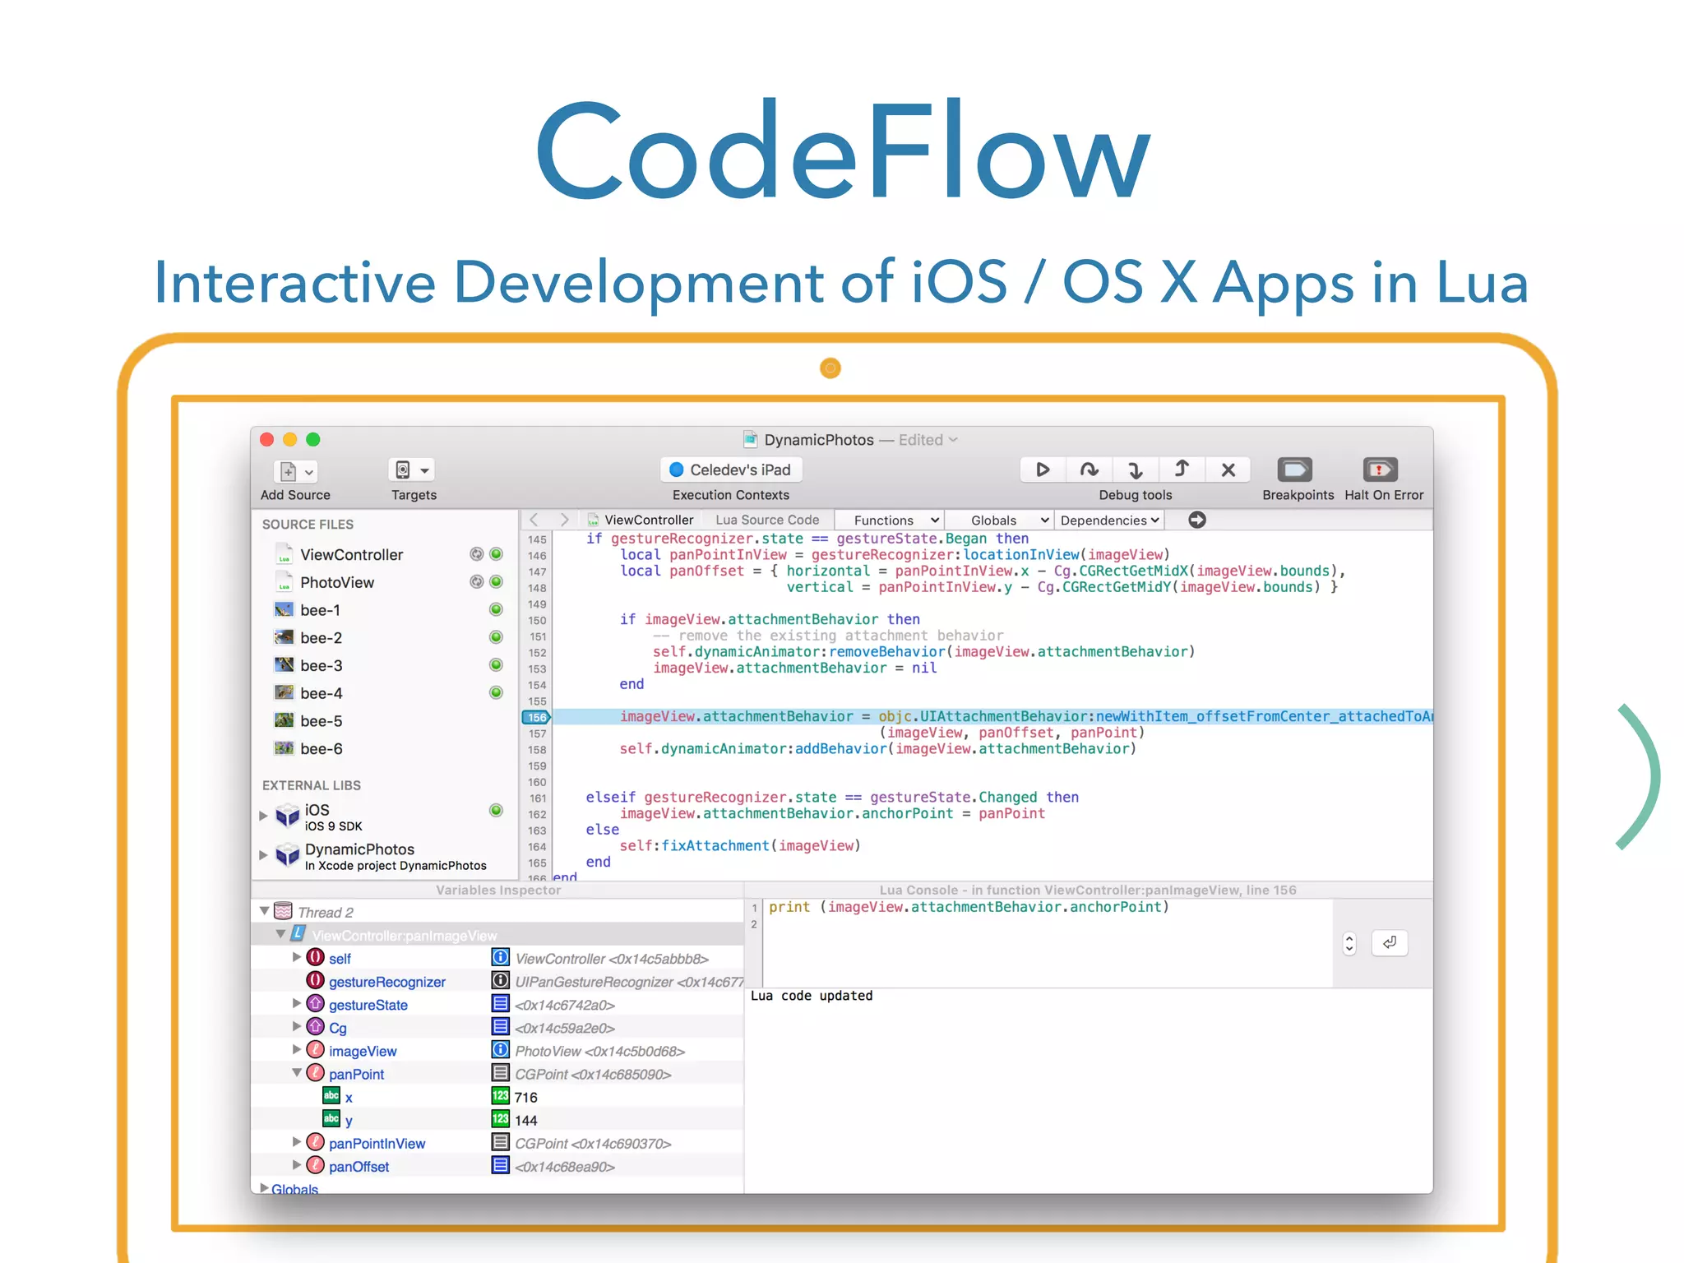
Task: Click the Step Out debug icon
Action: [x=1182, y=470]
